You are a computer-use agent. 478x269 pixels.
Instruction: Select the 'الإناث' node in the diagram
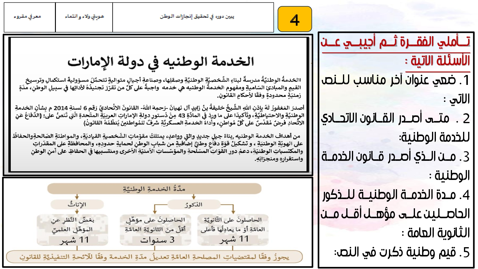coord(77,205)
